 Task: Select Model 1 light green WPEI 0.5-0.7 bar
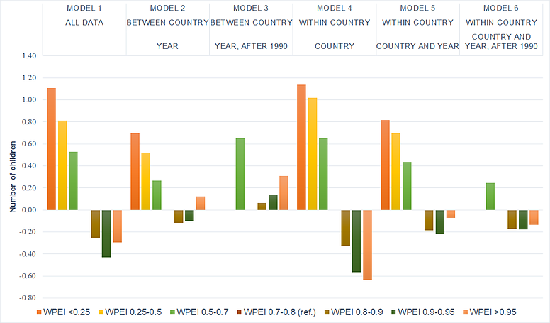pyautogui.click(x=73, y=181)
